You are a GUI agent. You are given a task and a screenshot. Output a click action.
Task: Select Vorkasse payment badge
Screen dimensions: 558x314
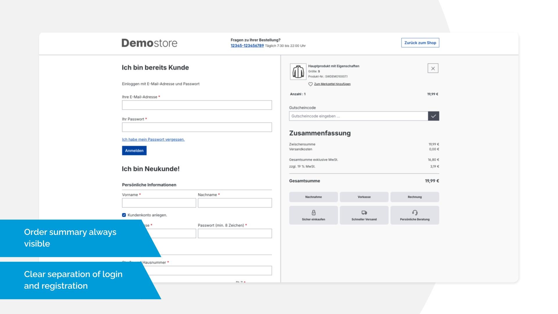pyautogui.click(x=364, y=197)
